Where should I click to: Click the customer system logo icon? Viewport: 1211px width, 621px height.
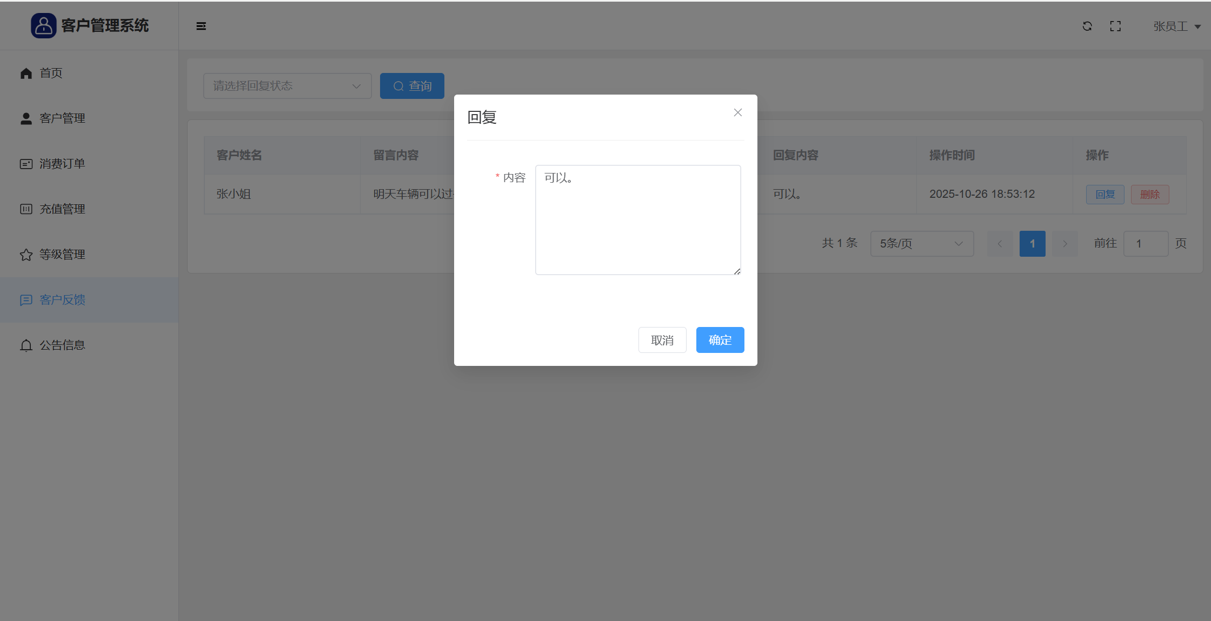43,25
